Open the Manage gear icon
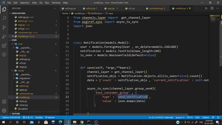This screenshot has height=125, width=222. (4, 110)
